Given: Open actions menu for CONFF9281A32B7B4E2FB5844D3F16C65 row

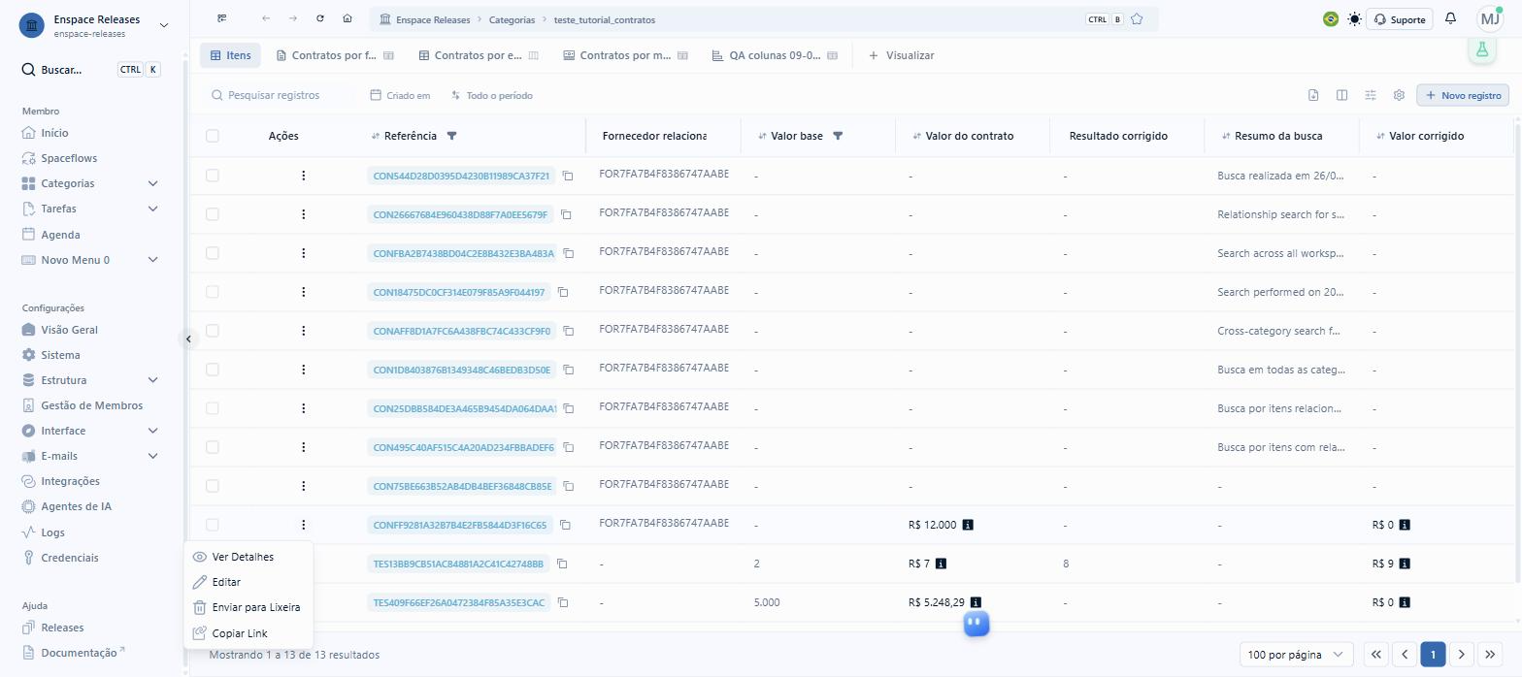Looking at the screenshot, I should tap(303, 525).
